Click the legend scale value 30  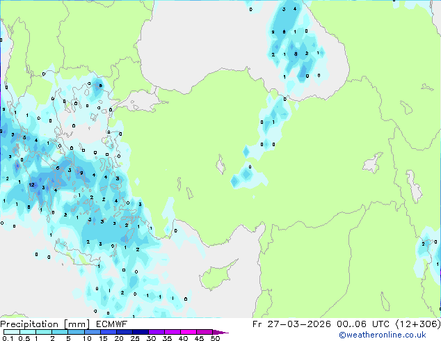[151, 338]
